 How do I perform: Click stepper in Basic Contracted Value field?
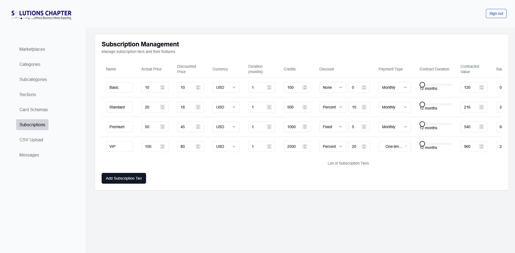481,87
